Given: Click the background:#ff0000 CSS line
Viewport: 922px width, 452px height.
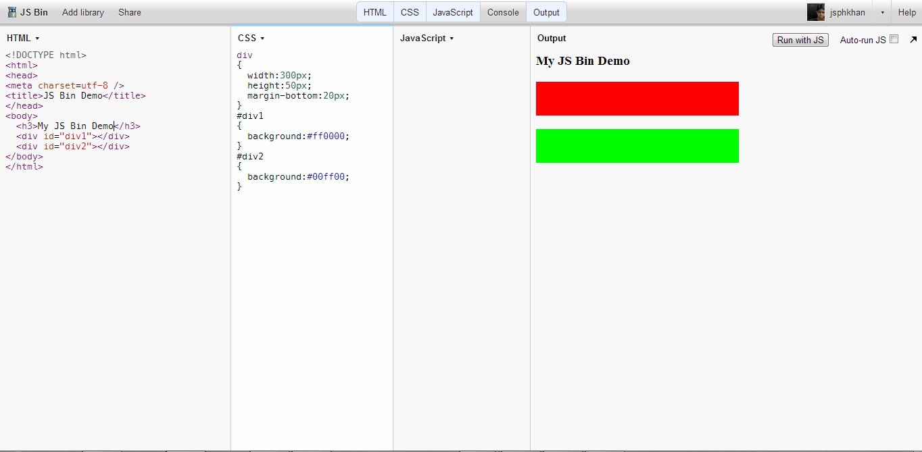Looking at the screenshot, I should pos(298,136).
